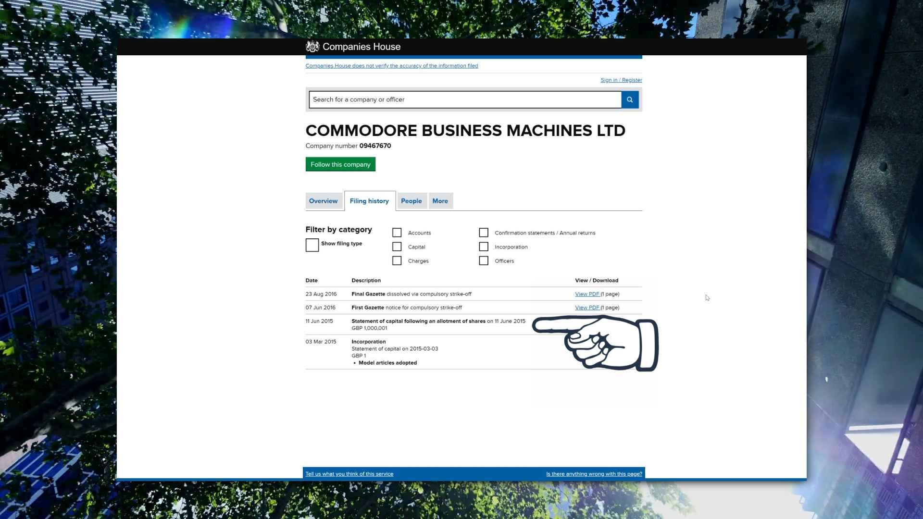Viewport: 923px width, 519px height.
Task: Open the Sign in / Register link
Action: tap(621, 80)
